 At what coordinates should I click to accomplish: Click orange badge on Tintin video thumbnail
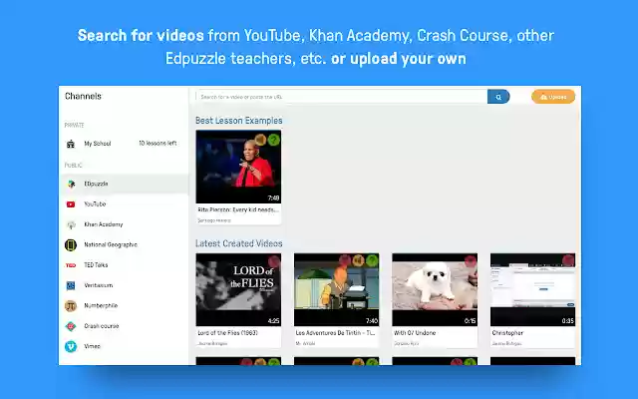(x=359, y=260)
